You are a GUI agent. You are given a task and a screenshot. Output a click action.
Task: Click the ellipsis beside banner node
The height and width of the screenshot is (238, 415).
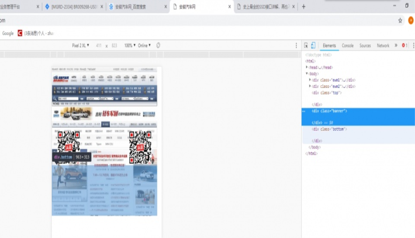[x=304, y=111]
